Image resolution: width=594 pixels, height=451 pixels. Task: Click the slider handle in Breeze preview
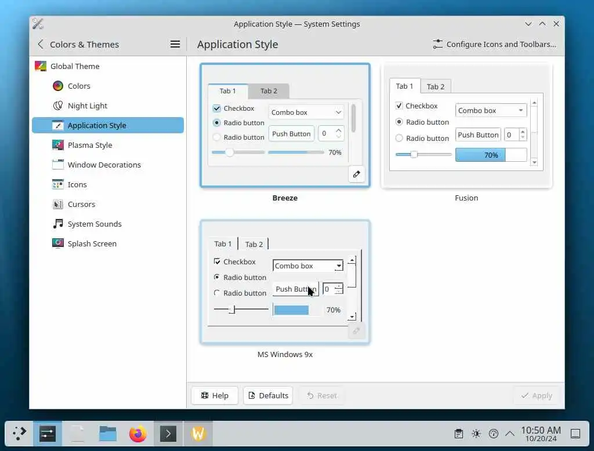(x=230, y=152)
